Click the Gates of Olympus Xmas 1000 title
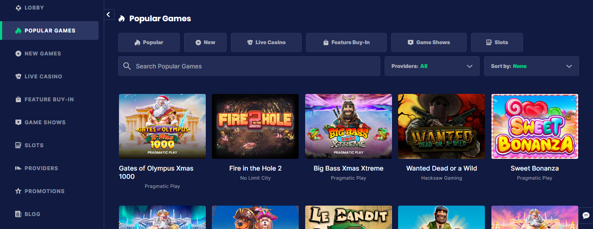The image size is (593, 229). click(x=156, y=172)
